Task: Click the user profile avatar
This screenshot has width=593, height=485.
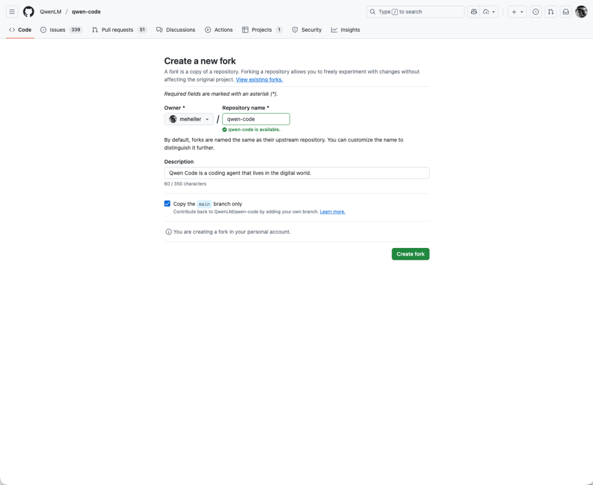Action: (581, 12)
